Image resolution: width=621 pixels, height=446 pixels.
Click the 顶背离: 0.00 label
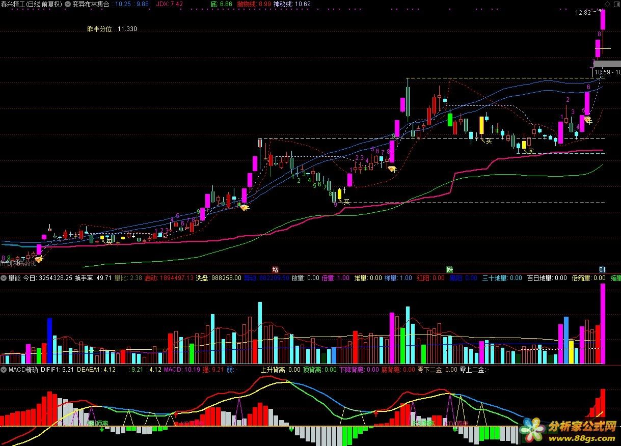click(319, 369)
